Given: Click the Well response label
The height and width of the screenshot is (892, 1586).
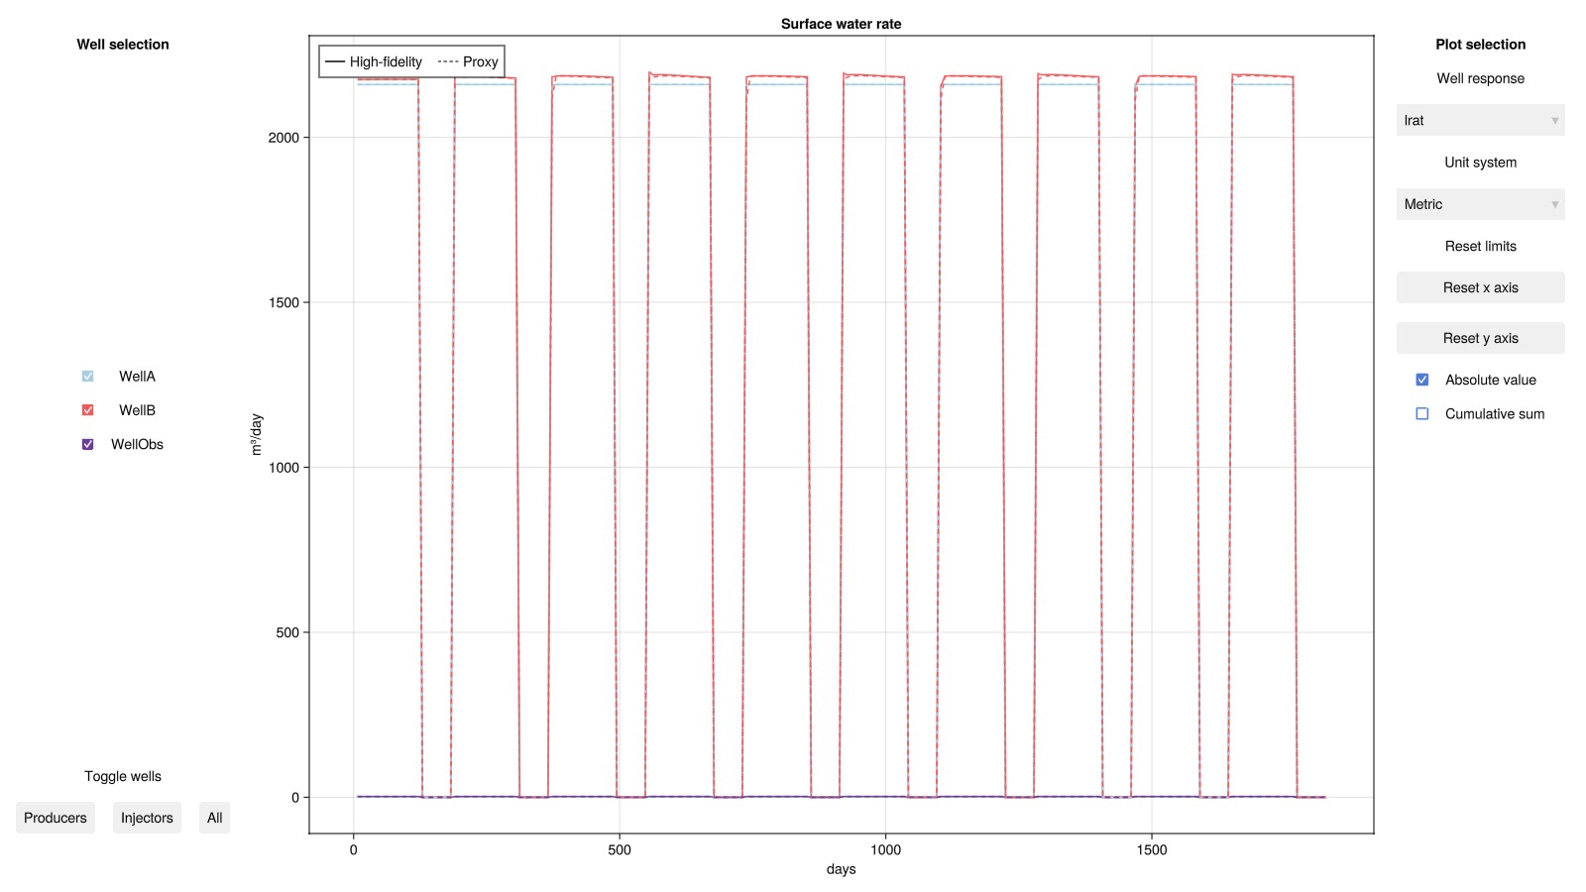Looking at the screenshot, I should pyautogui.click(x=1480, y=78).
